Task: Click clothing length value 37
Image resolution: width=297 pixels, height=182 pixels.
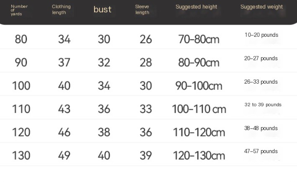Action: pos(64,63)
